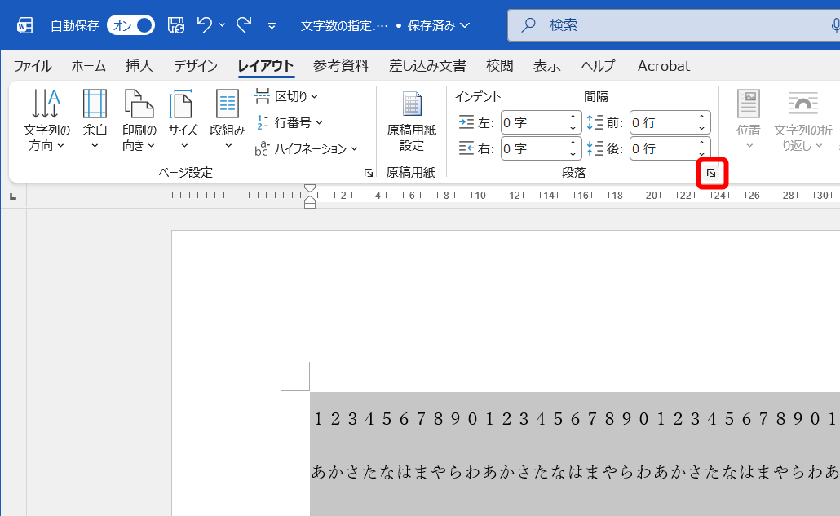The height and width of the screenshot is (516, 840).
Task: Open the 区切り breaks dropdown
Action: (x=286, y=96)
